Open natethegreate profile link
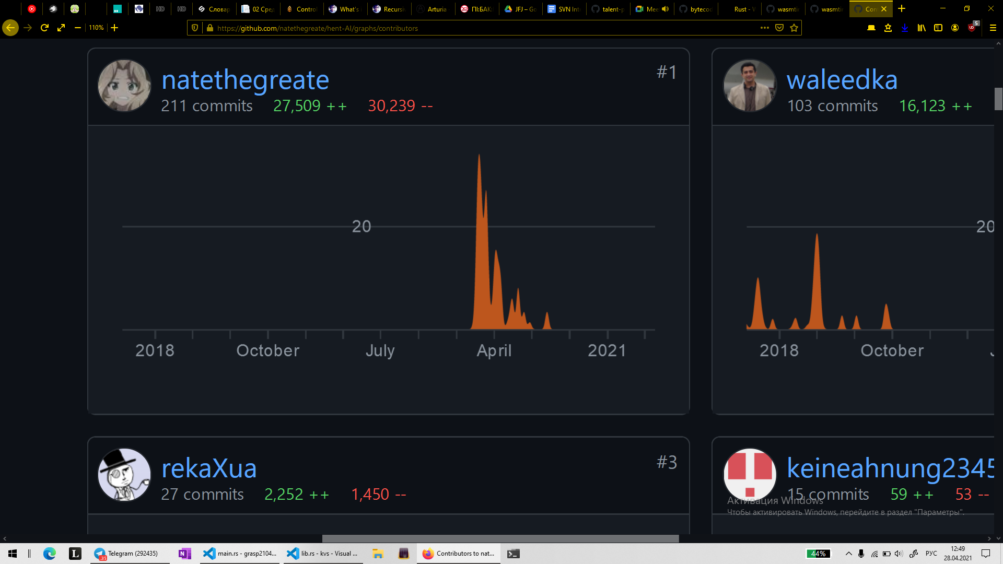Image resolution: width=1003 pixels, height=564 pixels. pyautogui.click(x=245, y=80)
